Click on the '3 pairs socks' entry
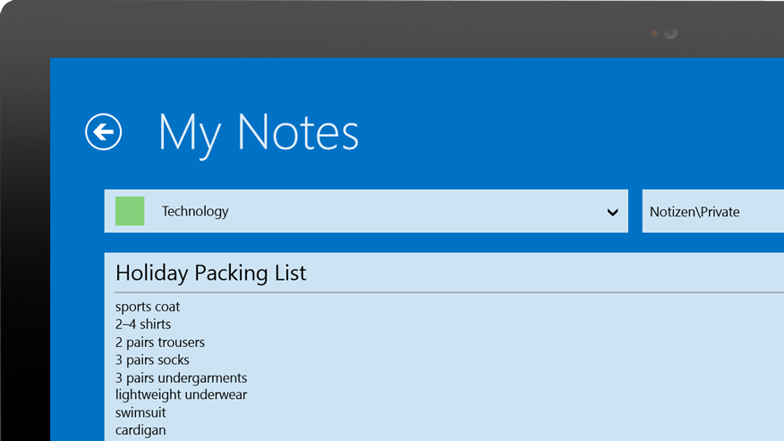This screenshot has width=784, height=441. [152, 360]
